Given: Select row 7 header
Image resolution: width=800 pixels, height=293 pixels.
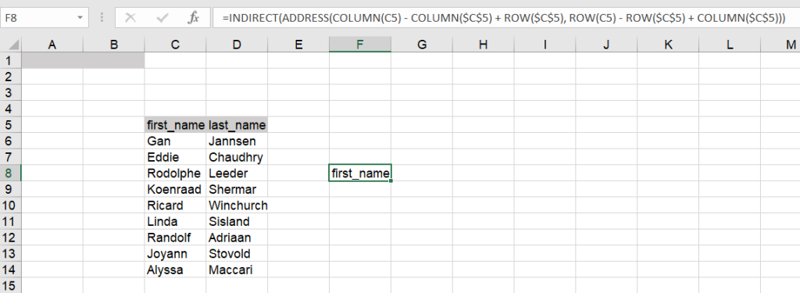Looking at the screenshot, I should [x=10, y=157].
